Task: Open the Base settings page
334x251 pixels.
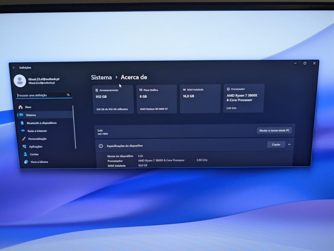Action: click(x=45, y=107)
